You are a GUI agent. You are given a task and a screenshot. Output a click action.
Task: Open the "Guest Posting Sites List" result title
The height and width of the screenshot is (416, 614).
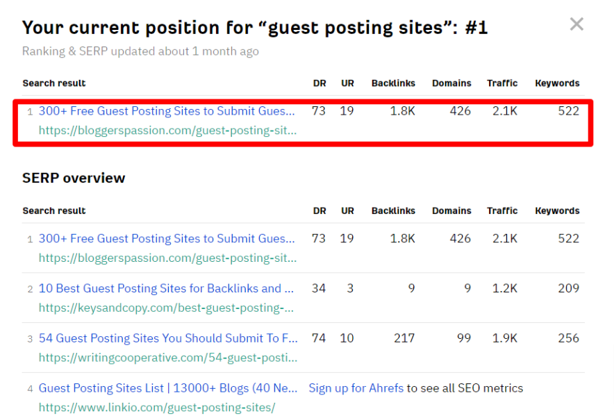coord(167,389)
